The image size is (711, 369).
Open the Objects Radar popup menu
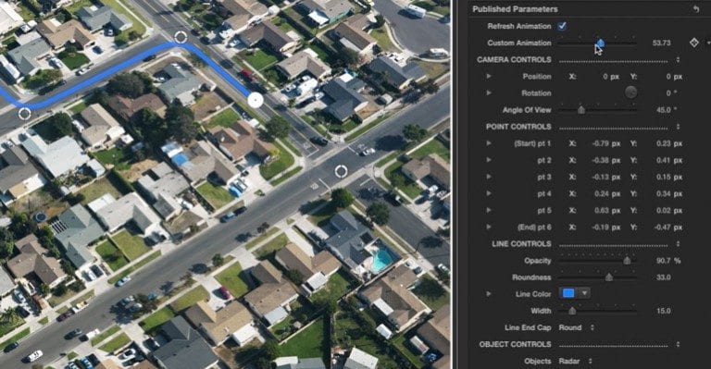click(576, 361)
